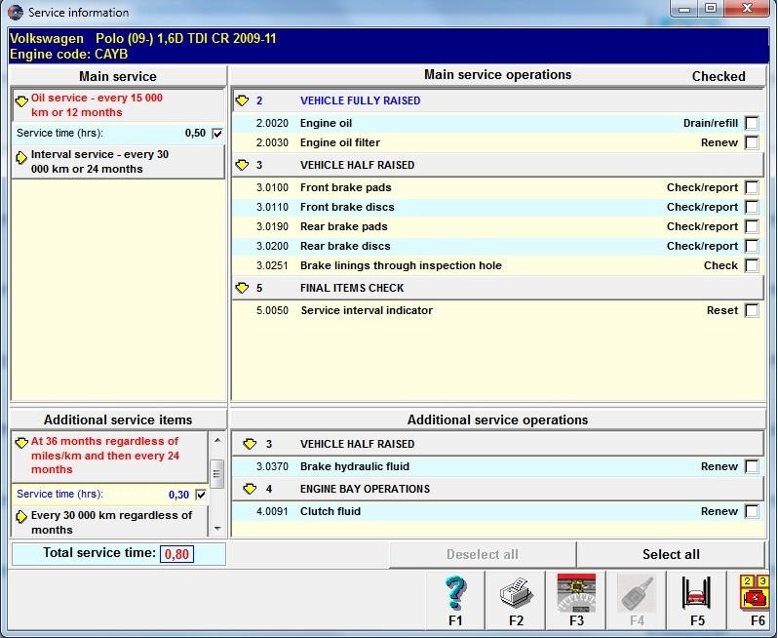The height and width of the screenshot is (638, 778).
Task: Click yellow arrow next to Every 30 000 km item
Action: tap(21, 516)
